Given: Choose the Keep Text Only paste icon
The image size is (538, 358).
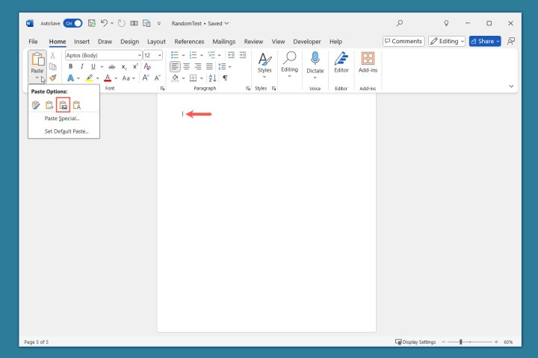Looking at the screenshot, I should tap(76, 105).
